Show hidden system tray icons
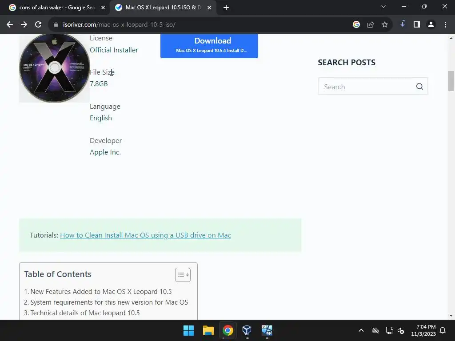455x341 pixels. point(361,330)
